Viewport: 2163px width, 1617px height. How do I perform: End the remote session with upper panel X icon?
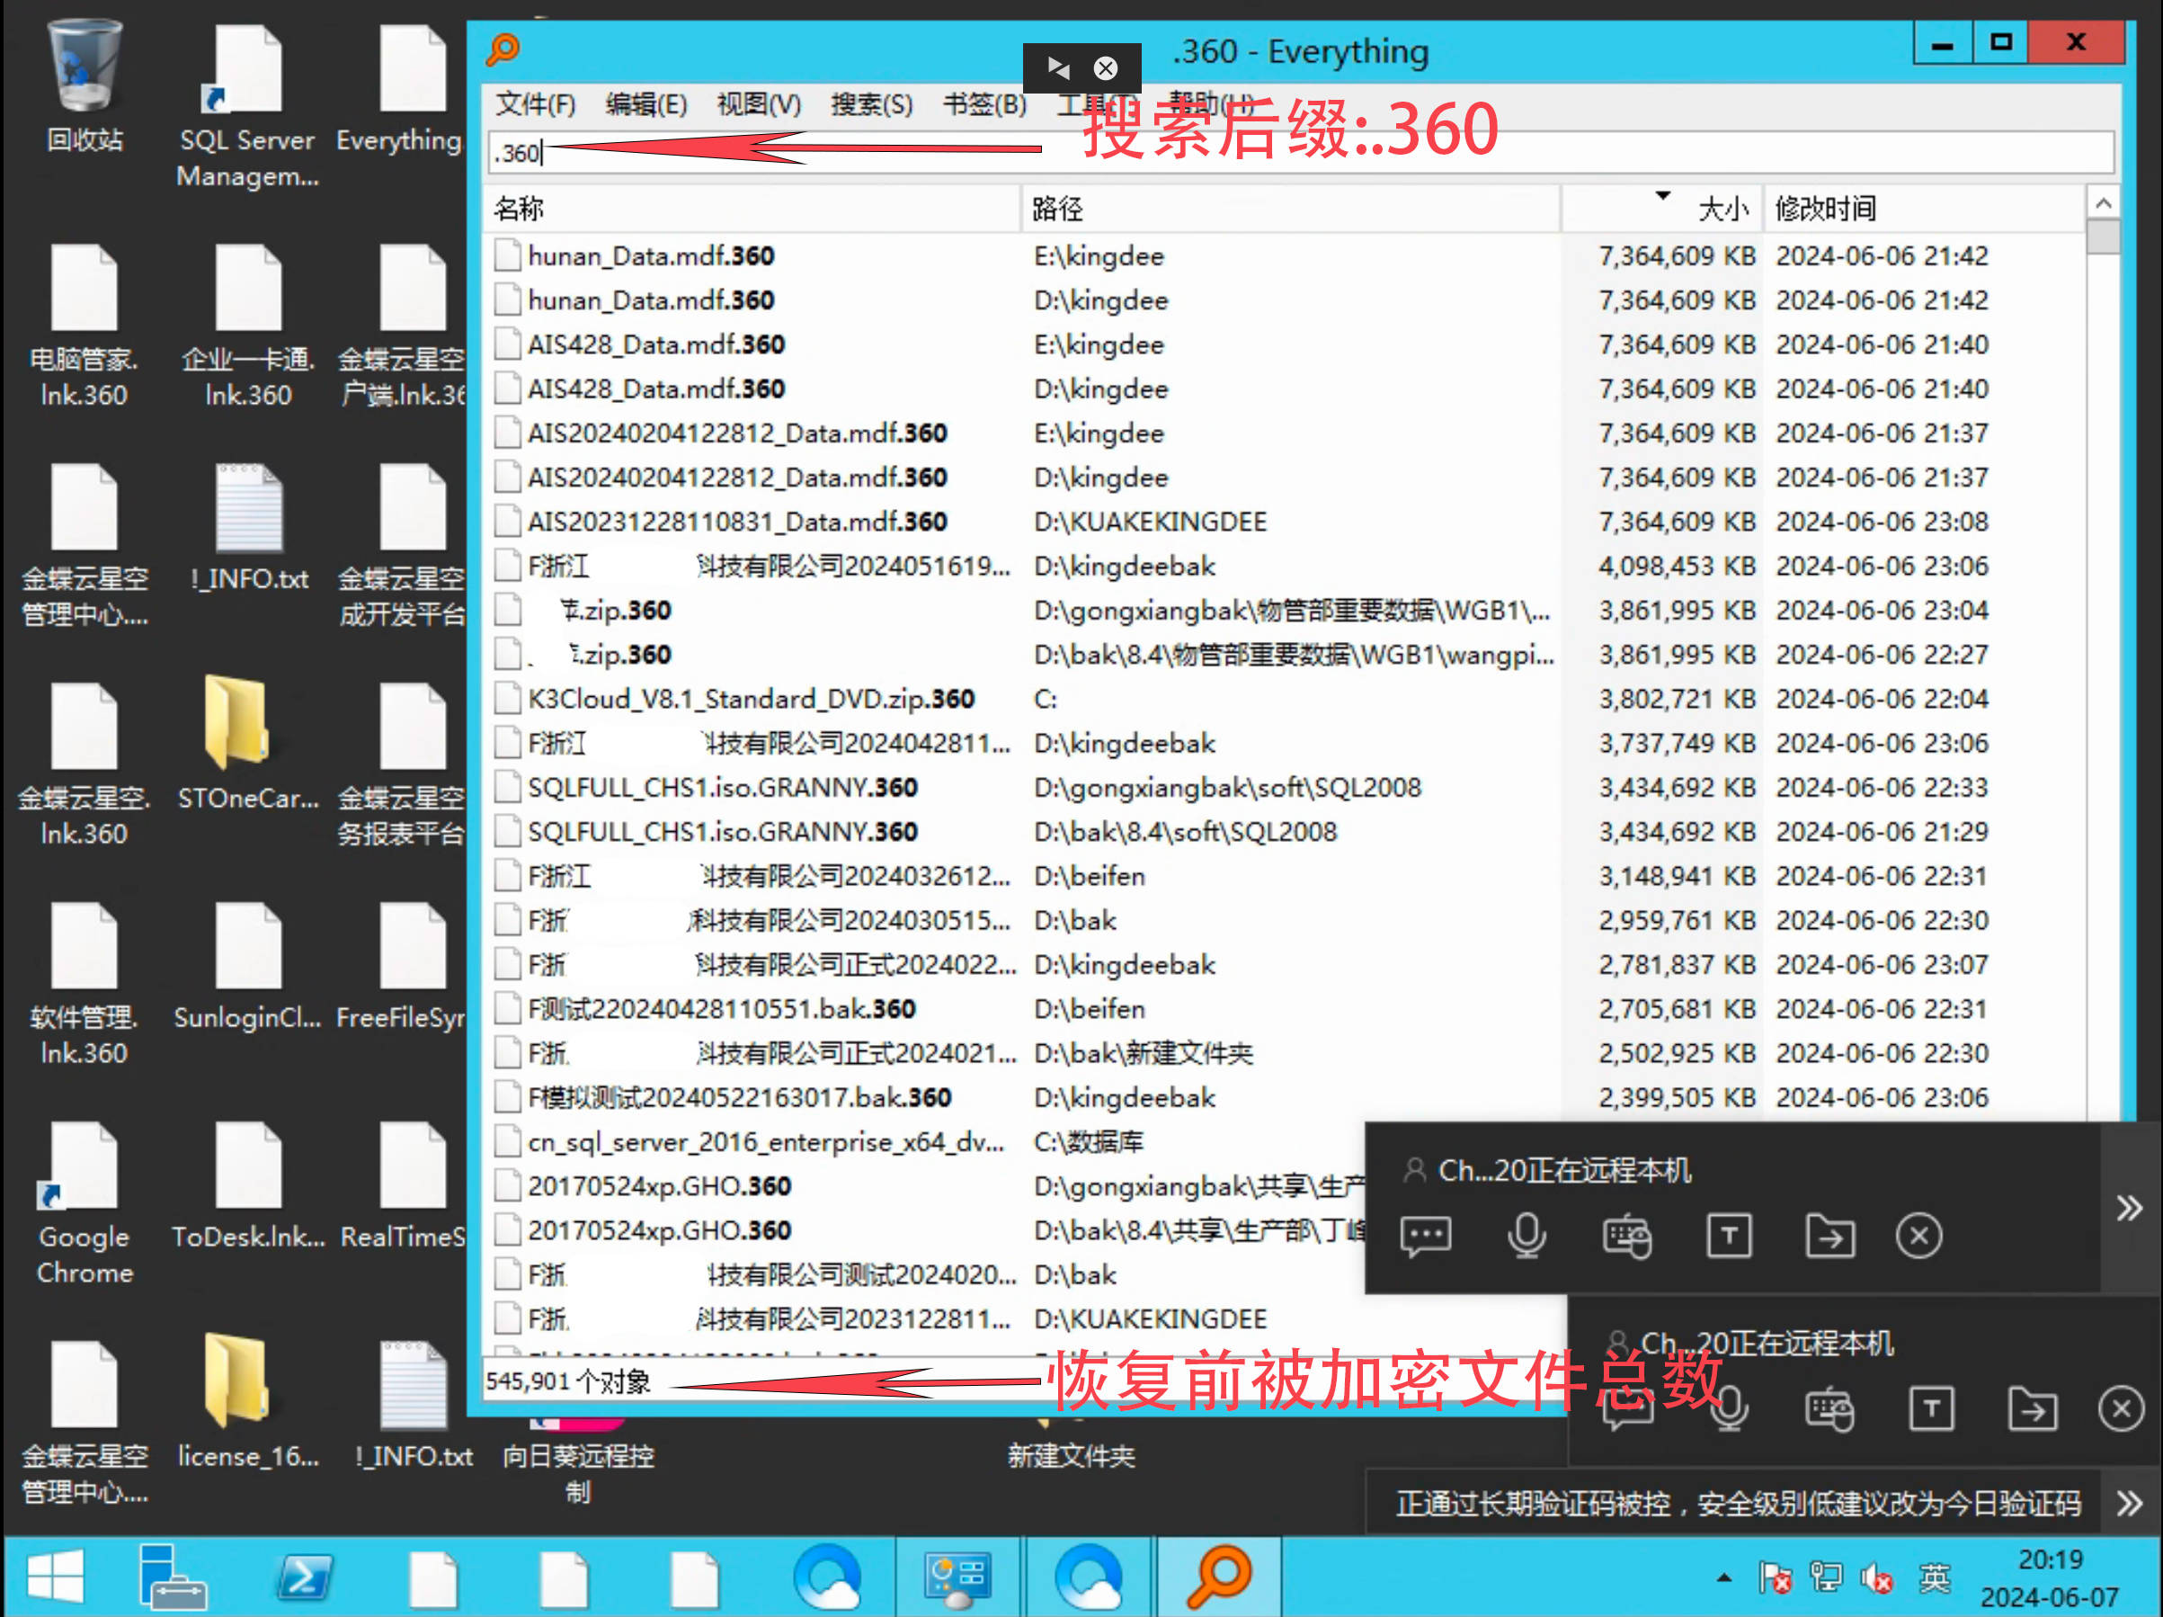1918,1237
